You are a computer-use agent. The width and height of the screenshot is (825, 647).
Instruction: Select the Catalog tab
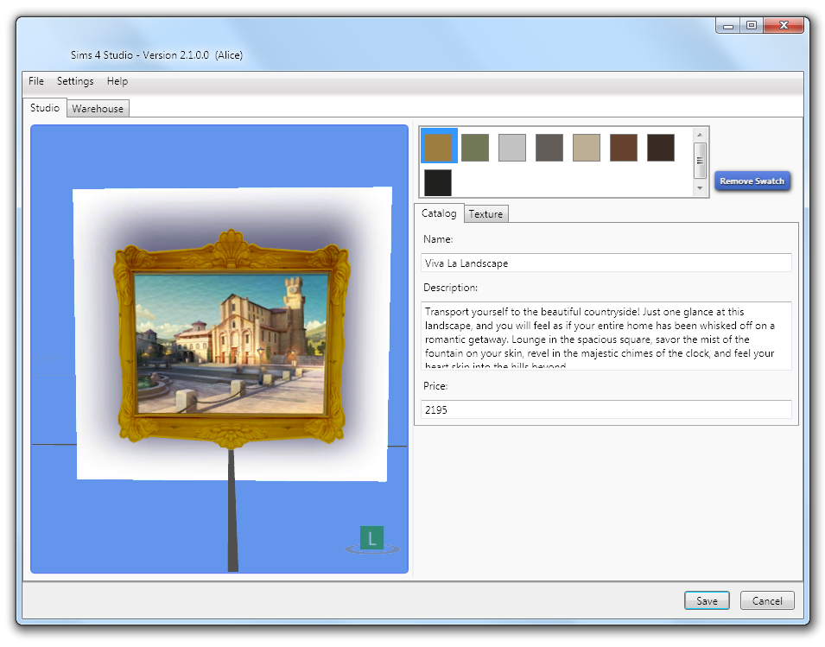(x=440, y=212)
